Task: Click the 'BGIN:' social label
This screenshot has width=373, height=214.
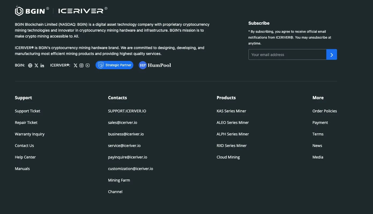Action: click(20, 65)
